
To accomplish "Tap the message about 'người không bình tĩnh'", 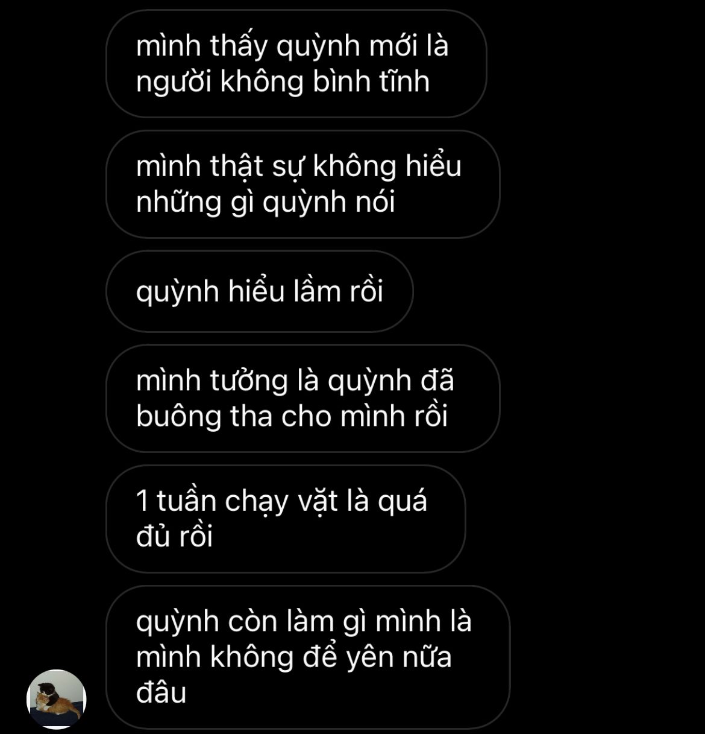I will pos(296,64).
